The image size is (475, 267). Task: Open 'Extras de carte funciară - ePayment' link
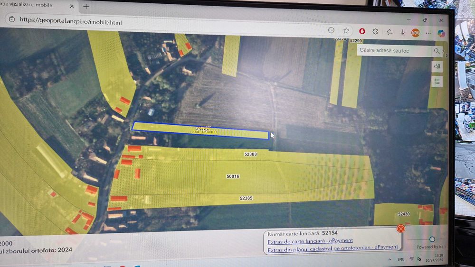pos(310,241)
